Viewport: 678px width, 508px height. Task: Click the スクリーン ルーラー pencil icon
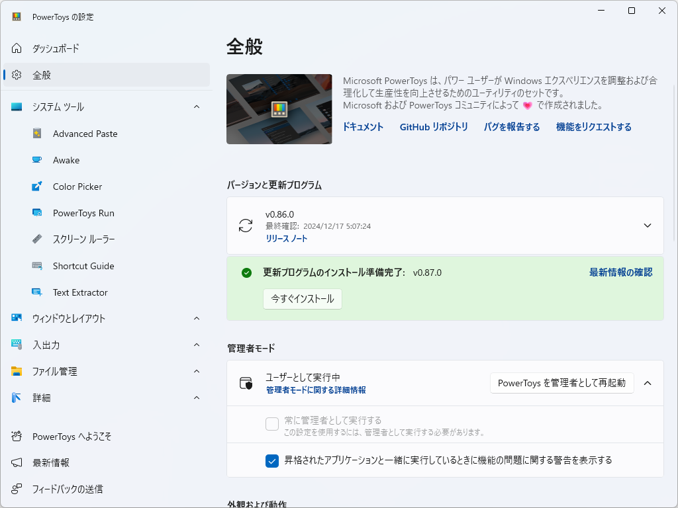pyautogui.click(x=37, y=239)
